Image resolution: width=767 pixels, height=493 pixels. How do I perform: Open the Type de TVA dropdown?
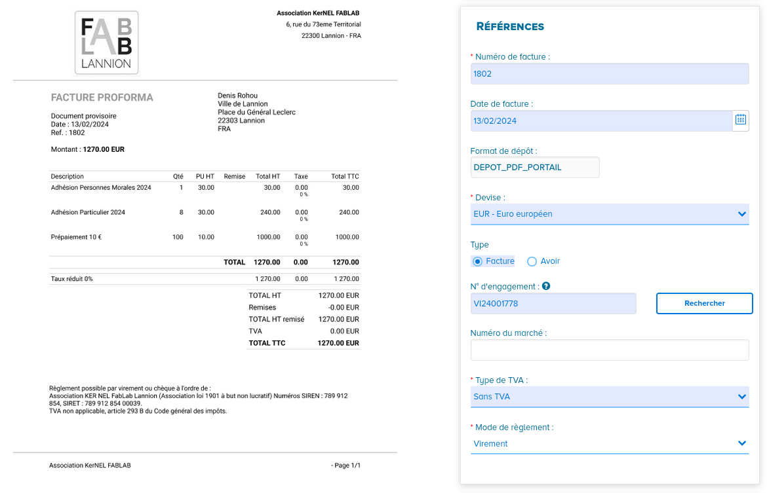pyautogui.click(x=610, y=396)
